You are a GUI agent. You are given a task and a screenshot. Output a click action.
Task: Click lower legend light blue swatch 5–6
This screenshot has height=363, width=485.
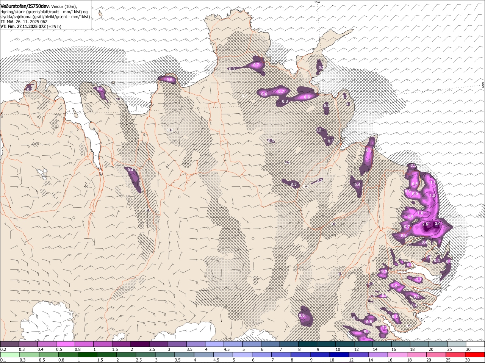[x=242, y=355]
